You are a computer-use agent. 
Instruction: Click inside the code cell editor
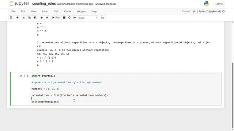[x=126, y=89]
